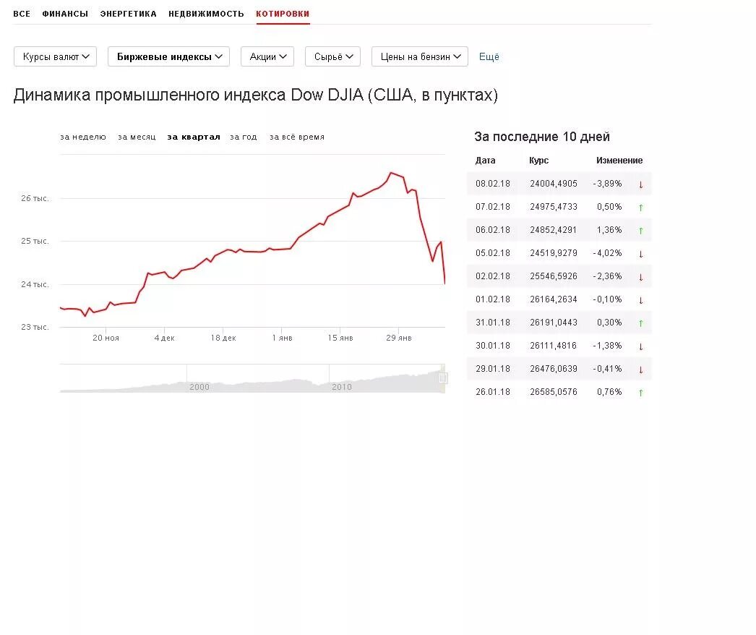Click the chart peak near 29 янв
This screenshot has height=635, width=756.
[391, 173]
